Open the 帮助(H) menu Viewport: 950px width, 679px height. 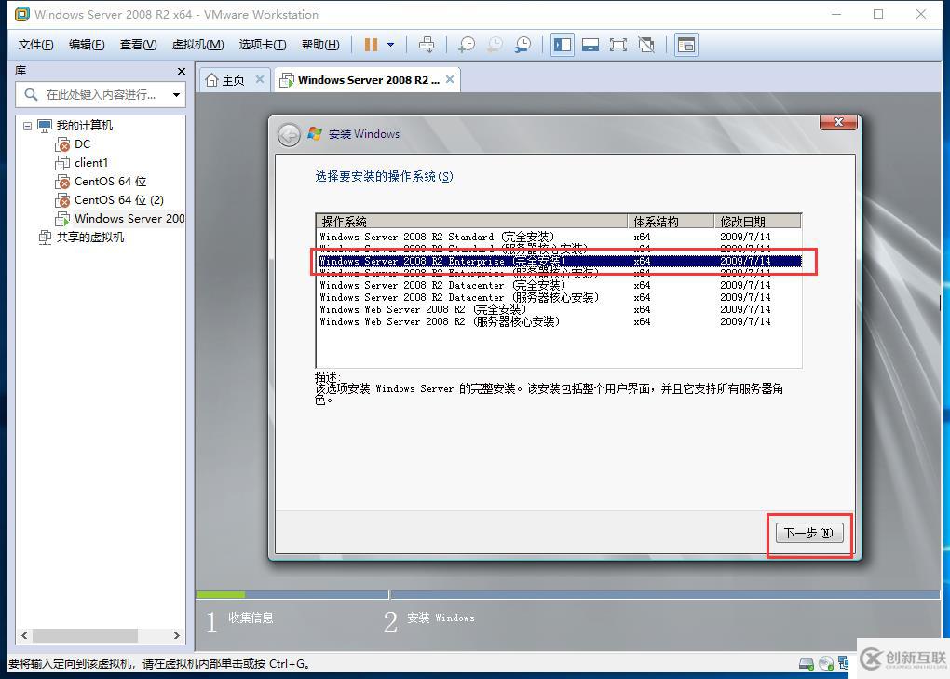click(x=320, y=44)
